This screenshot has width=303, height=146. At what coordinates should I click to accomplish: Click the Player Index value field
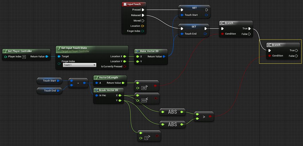(x=24, y=57)
